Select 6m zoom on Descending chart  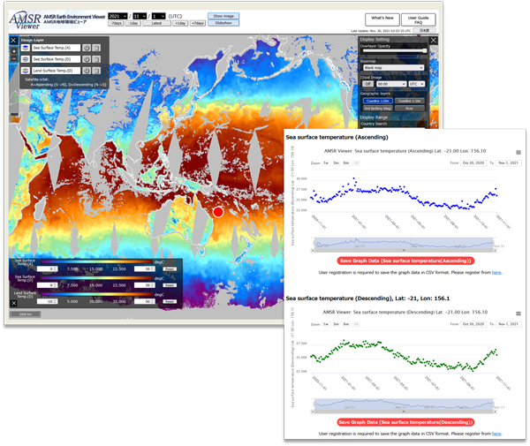coord(346,324)
